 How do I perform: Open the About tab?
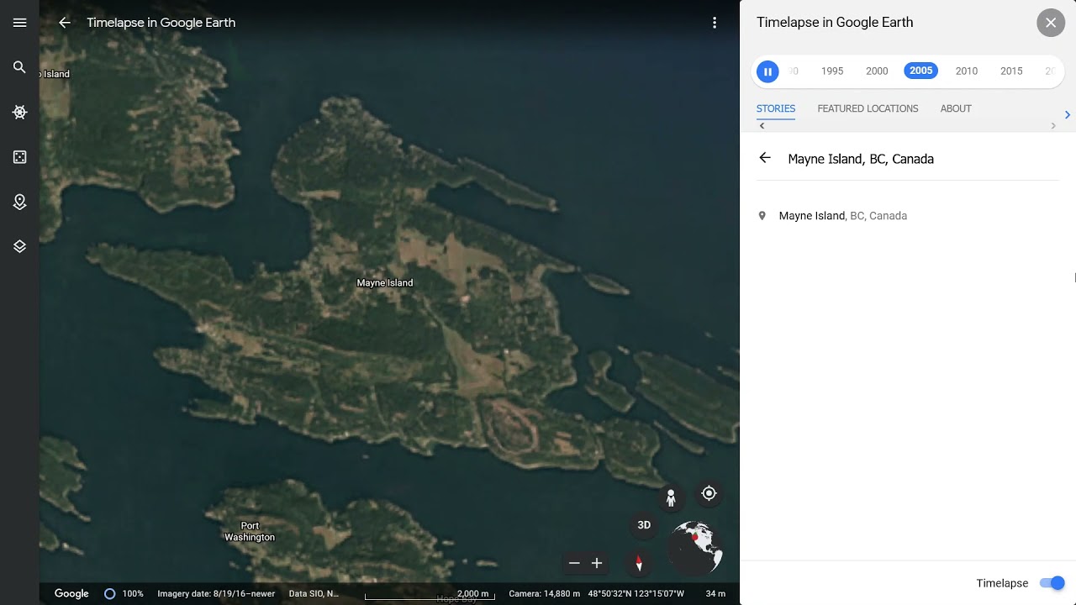coord(956,108)
